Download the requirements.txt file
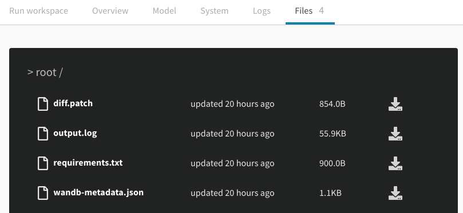The height and width of the screenshot is (213, 463). pyautogui.click(x=395, y=163)
